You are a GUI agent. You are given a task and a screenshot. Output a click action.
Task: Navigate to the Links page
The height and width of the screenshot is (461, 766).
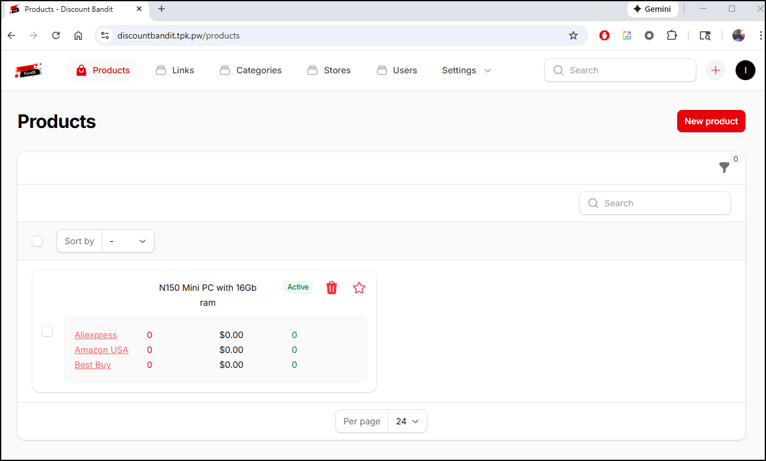click(175, 70)
